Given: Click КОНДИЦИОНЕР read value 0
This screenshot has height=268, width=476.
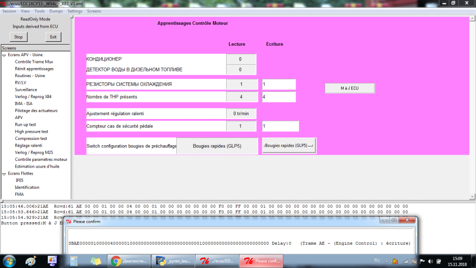Looking at the screenshot, I should click(241, 59).
